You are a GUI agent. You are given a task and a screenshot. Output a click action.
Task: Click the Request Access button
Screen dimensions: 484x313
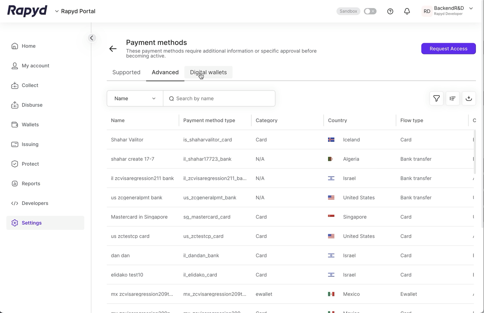[448, 49]
